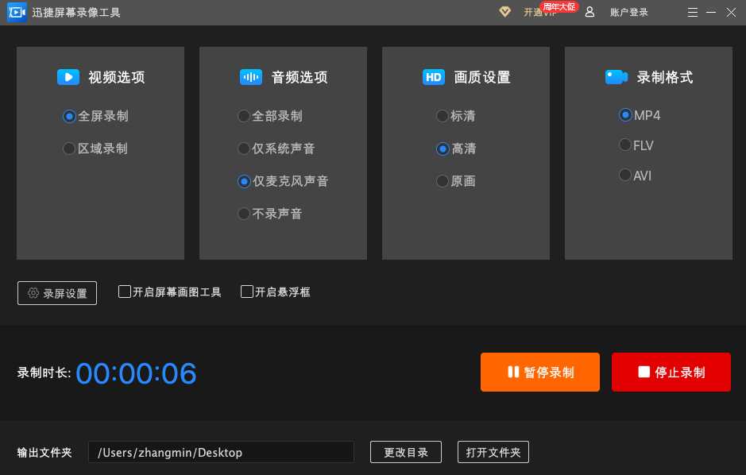Pause recording with 暂停录制
This screenshot has height=475, width=746.
point(539,372)
